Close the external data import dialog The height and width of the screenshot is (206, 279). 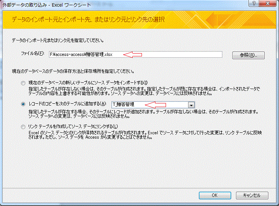point(268,3)
